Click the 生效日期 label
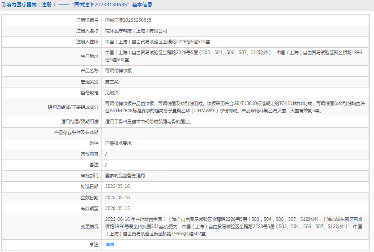The width and height of the screenshot is (374, 252). click(x=89, y=197)
